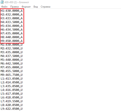The image size is (121, 111).
Task: Click the line H9:450.0000,A
Action: point(12,41)
